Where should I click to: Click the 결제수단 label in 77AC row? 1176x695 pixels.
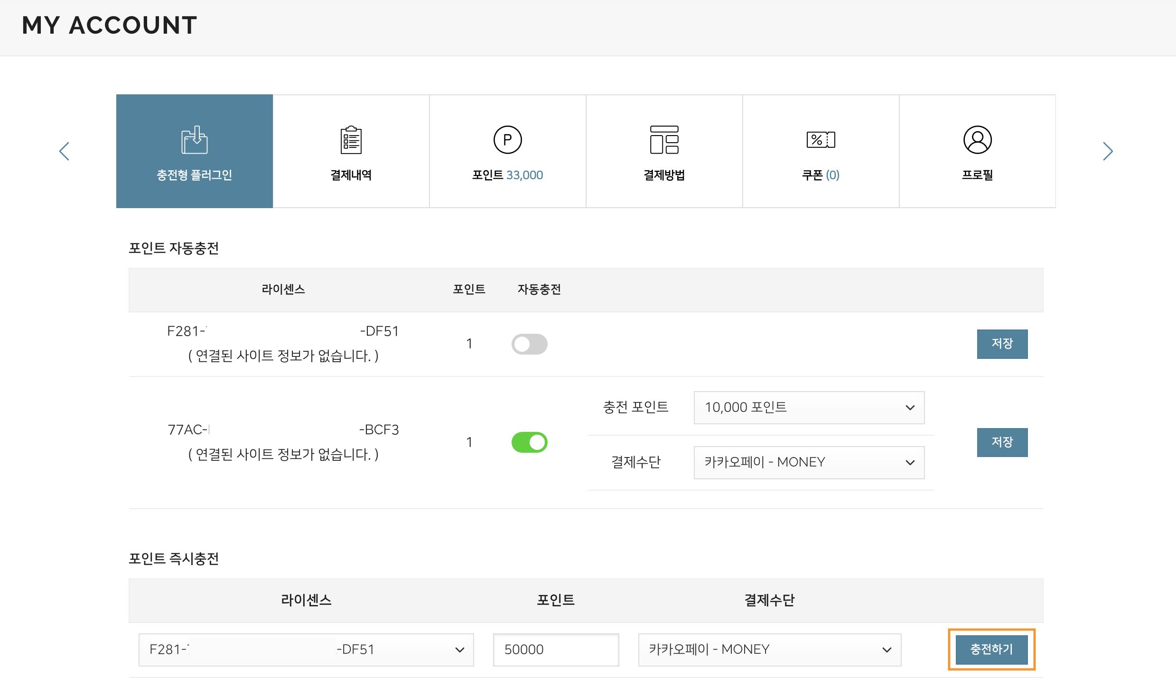(x=636, y=462)
